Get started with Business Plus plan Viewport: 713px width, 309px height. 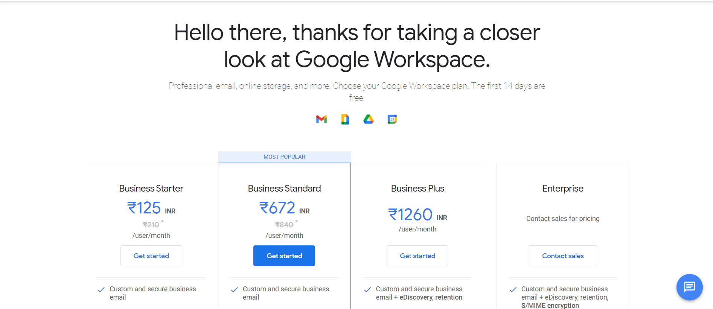pos(417,256)
